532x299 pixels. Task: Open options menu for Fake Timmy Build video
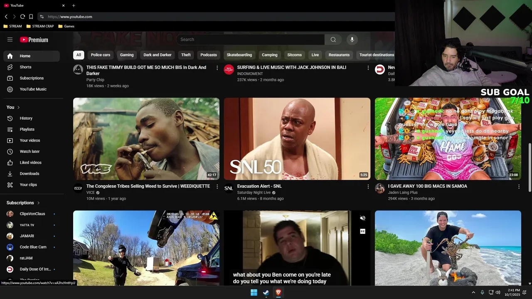217,68
